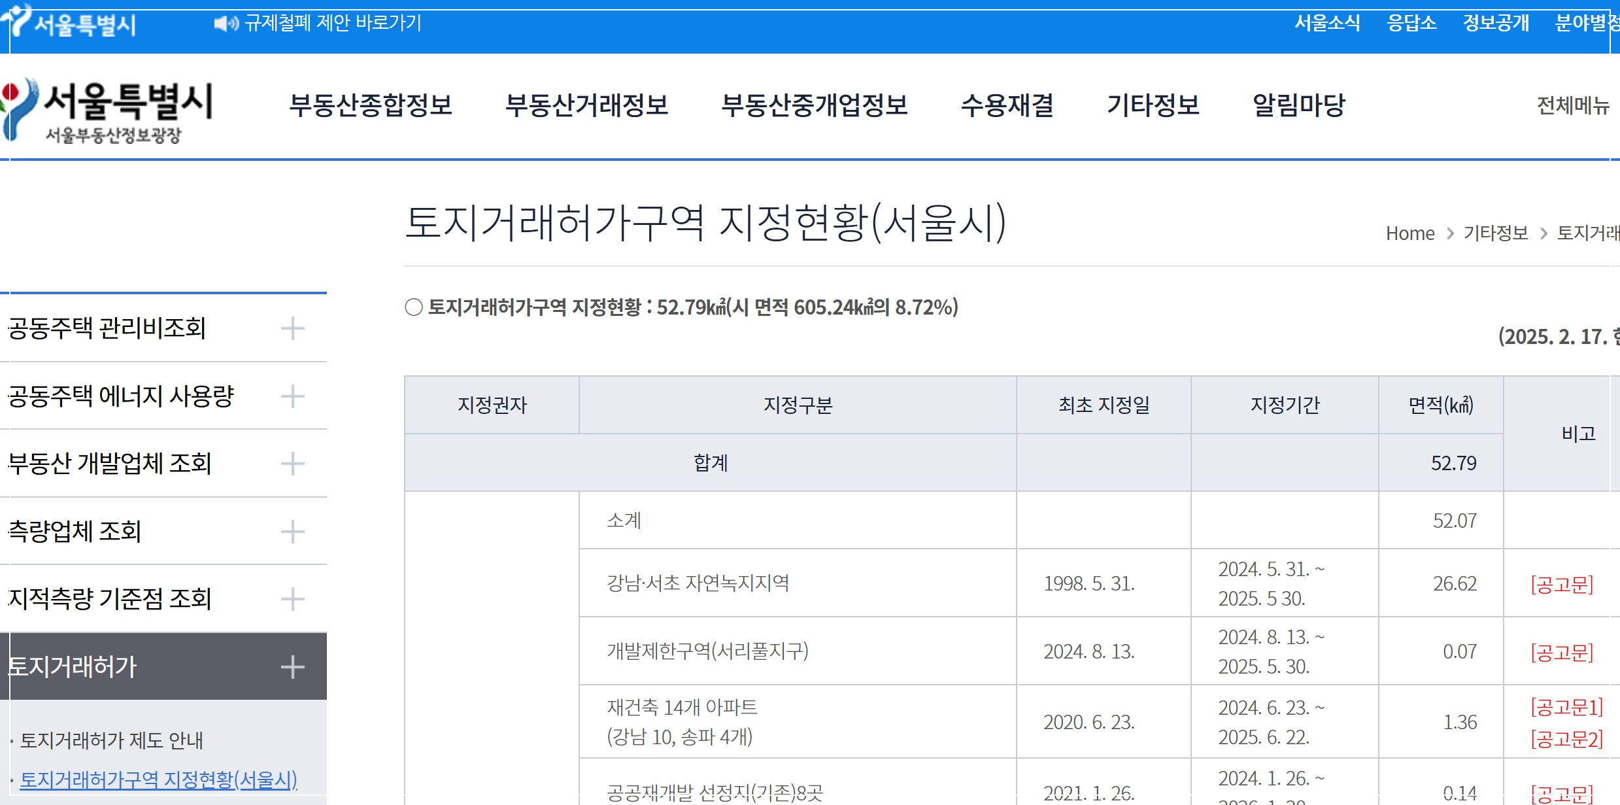Image resolution: width=1620 pixels, height=805 pixels.
Task: Click the Home breadcrumb link
Action: 1411,233
